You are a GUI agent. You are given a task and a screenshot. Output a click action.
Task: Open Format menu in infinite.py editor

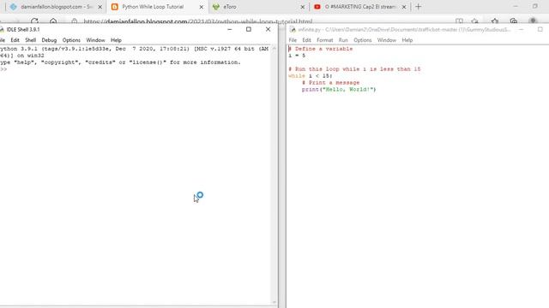coord(325,40)
